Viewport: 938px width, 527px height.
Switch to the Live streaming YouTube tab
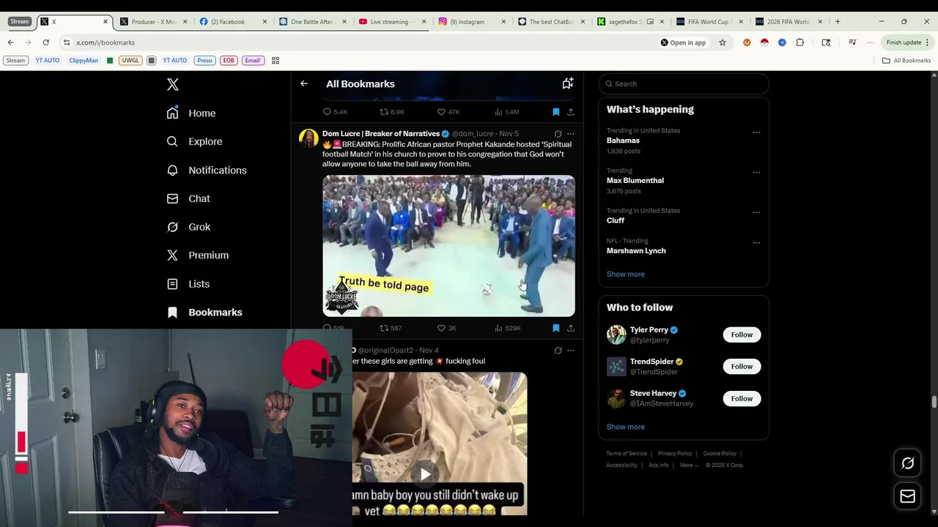tap(391, 22)
